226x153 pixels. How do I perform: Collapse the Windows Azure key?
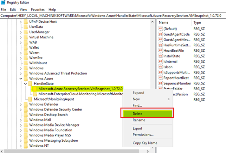point(21,79)
